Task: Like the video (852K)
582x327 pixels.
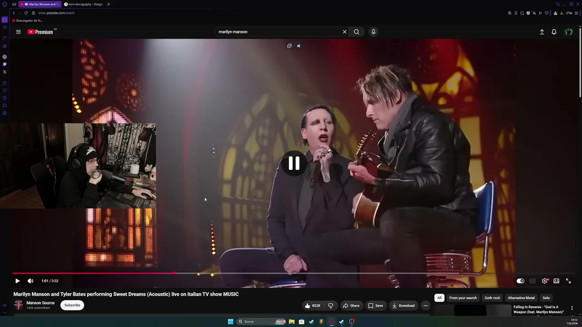Action: pyautogui.click(x=313, y=306)
